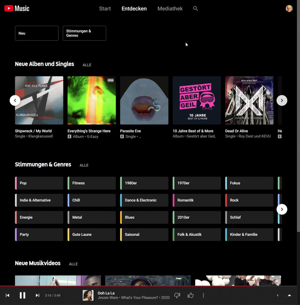Click the Jessie Ware artist name in the player bar

[108, 298]
